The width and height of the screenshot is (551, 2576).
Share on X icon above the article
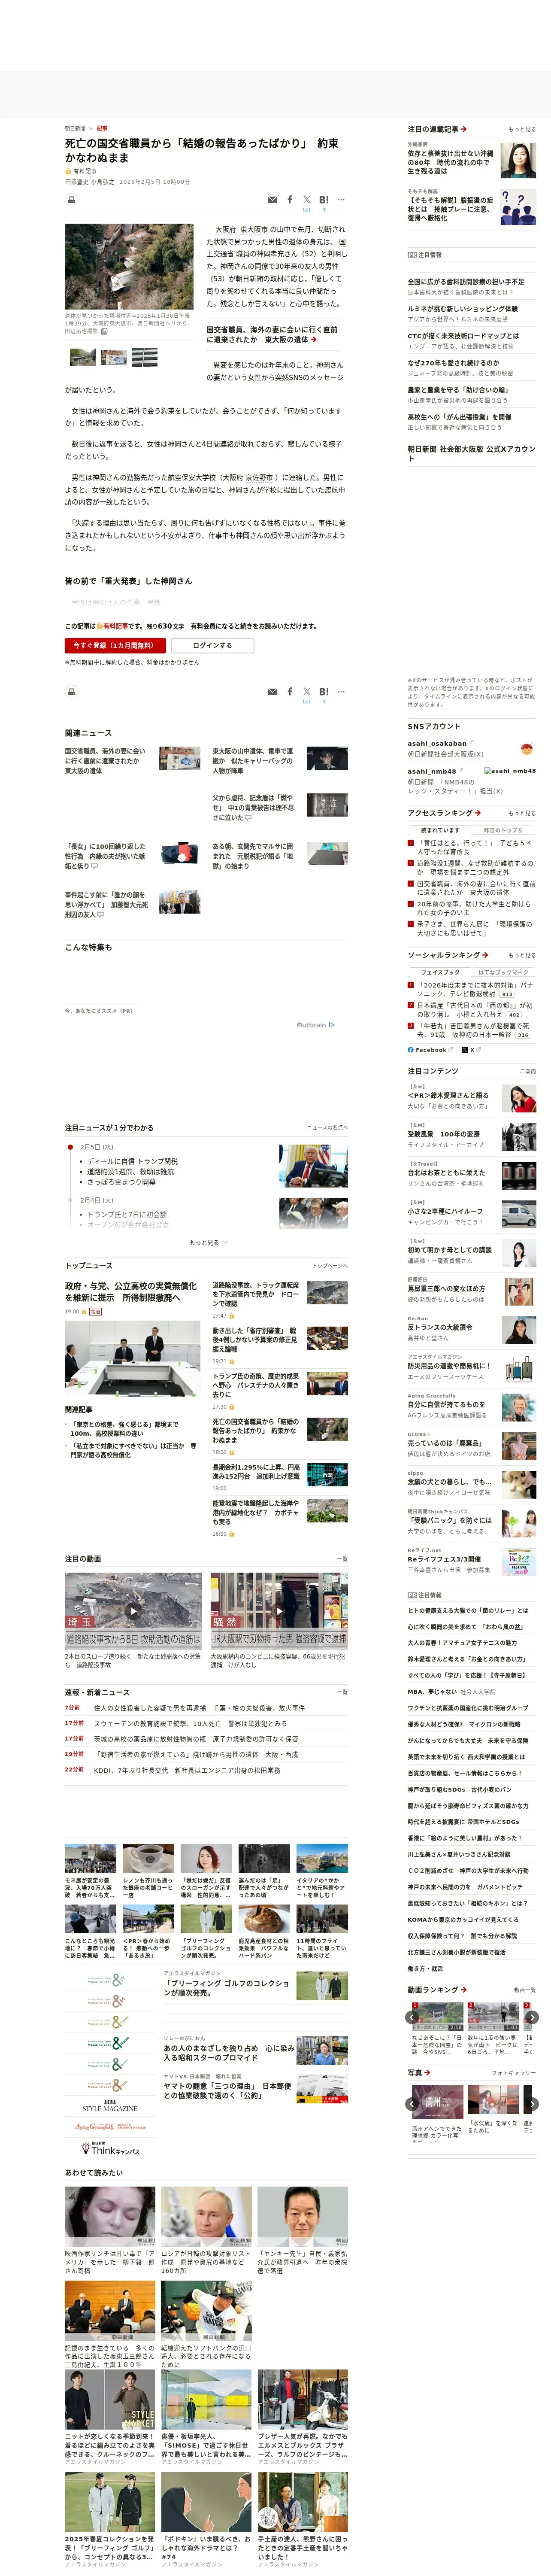[x=307, y=200]
